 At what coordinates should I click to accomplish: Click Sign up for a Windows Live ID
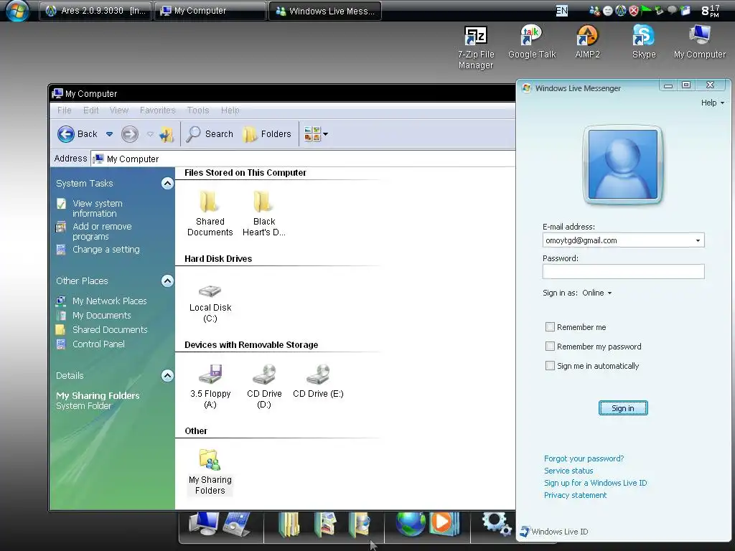[595, 483]
